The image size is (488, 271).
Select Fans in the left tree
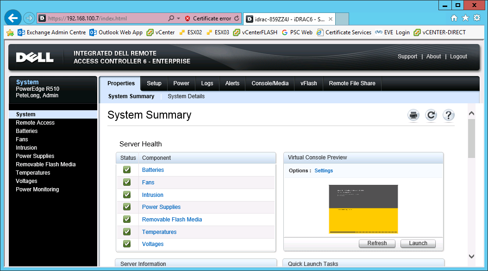(x=22, y=139)
